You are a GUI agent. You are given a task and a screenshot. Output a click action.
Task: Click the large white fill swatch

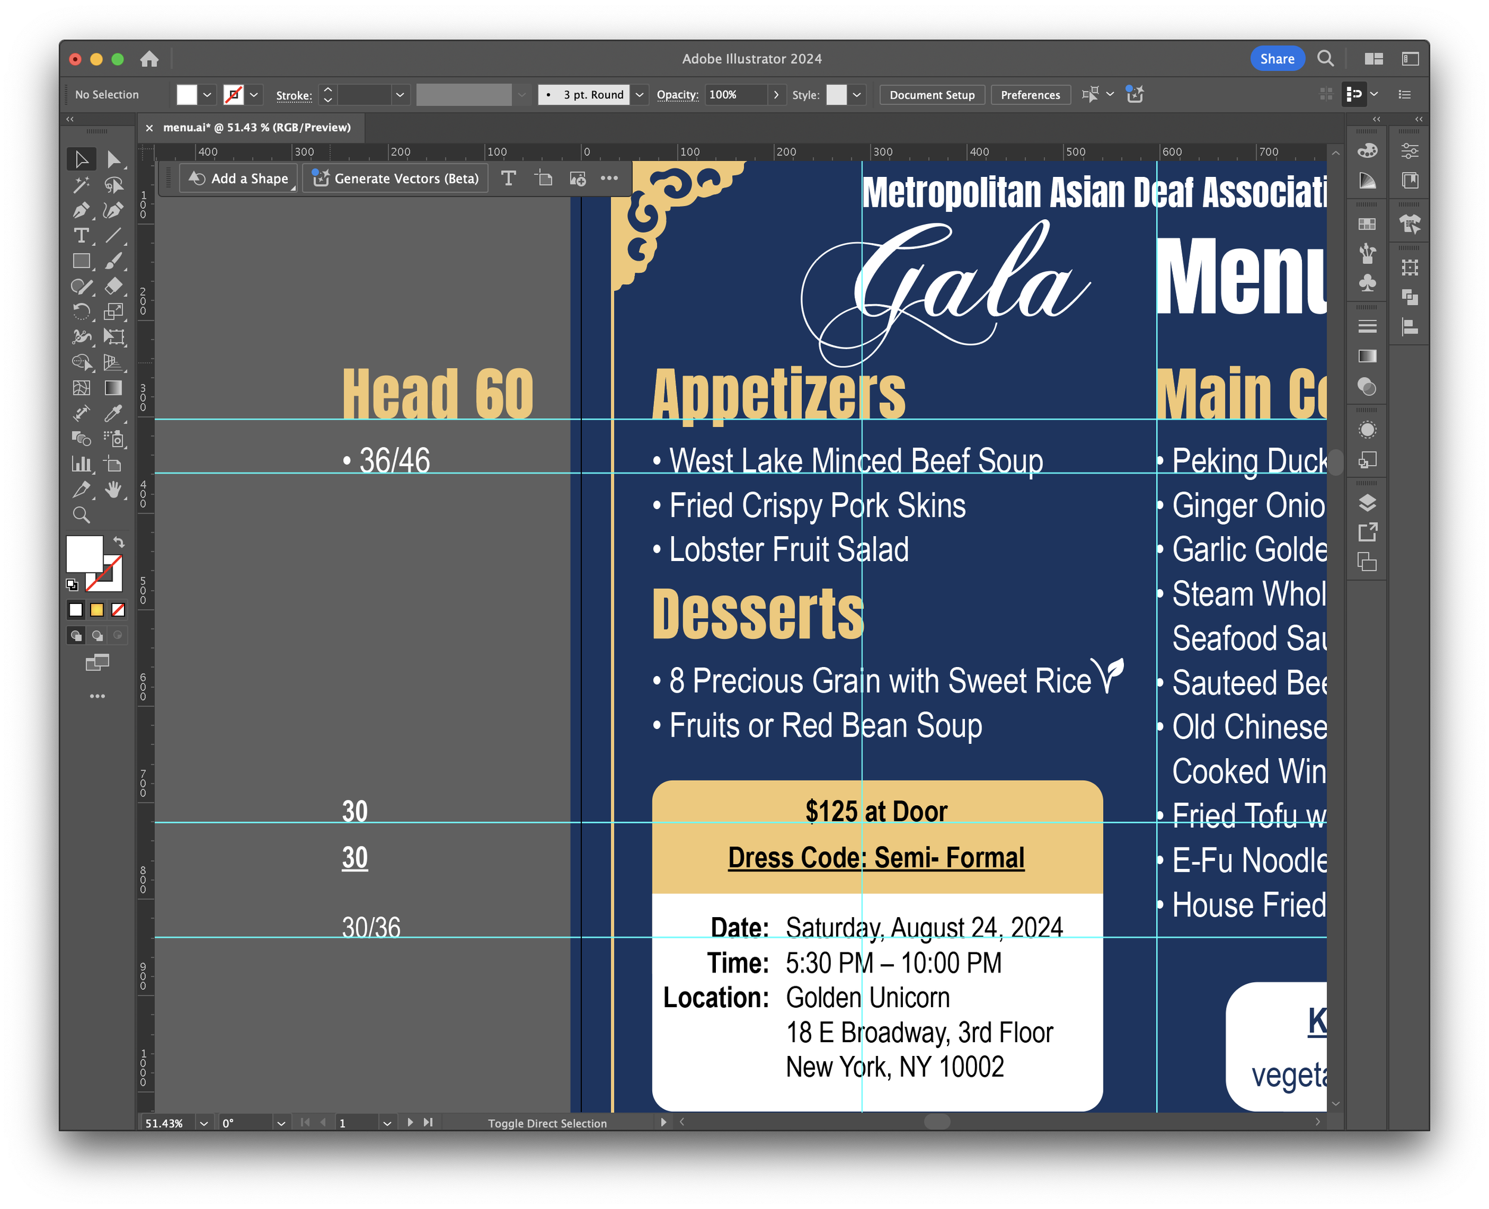83,554
